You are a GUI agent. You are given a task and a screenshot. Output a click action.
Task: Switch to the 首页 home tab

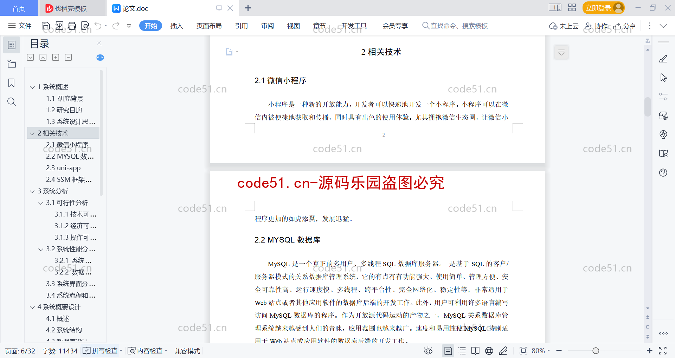(x=19, y=8)
